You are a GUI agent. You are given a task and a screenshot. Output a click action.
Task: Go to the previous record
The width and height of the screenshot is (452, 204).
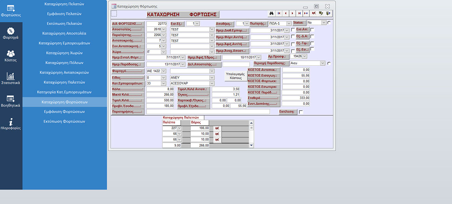(286, 13)
